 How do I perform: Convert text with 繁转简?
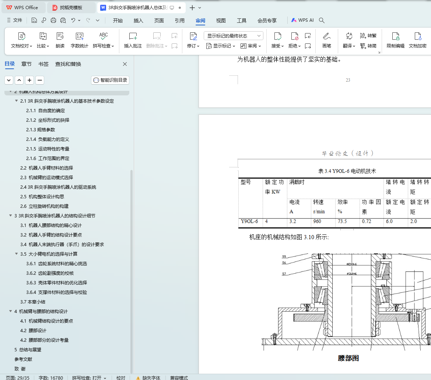(368, 46)
